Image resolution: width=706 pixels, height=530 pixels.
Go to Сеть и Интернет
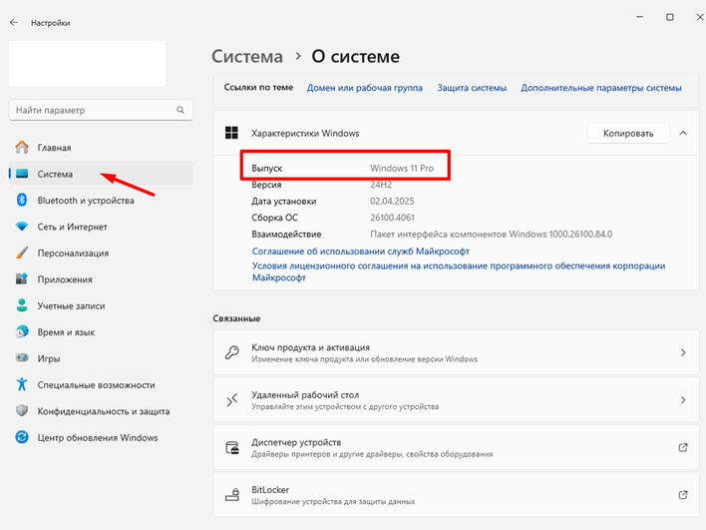click(101, 227)
